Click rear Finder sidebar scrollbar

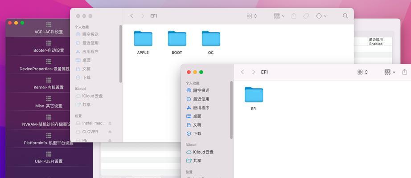click(120, 54)
